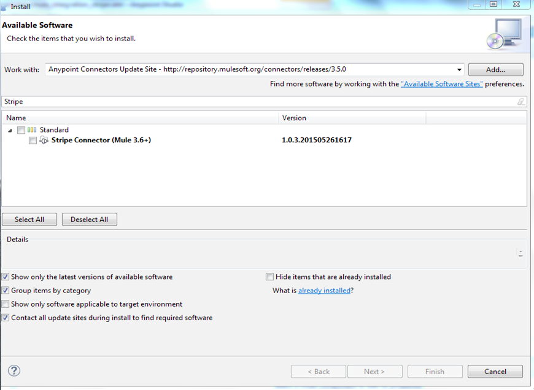Click the < Back button
This screenshot has height=390, width=534.
(319, 371)
